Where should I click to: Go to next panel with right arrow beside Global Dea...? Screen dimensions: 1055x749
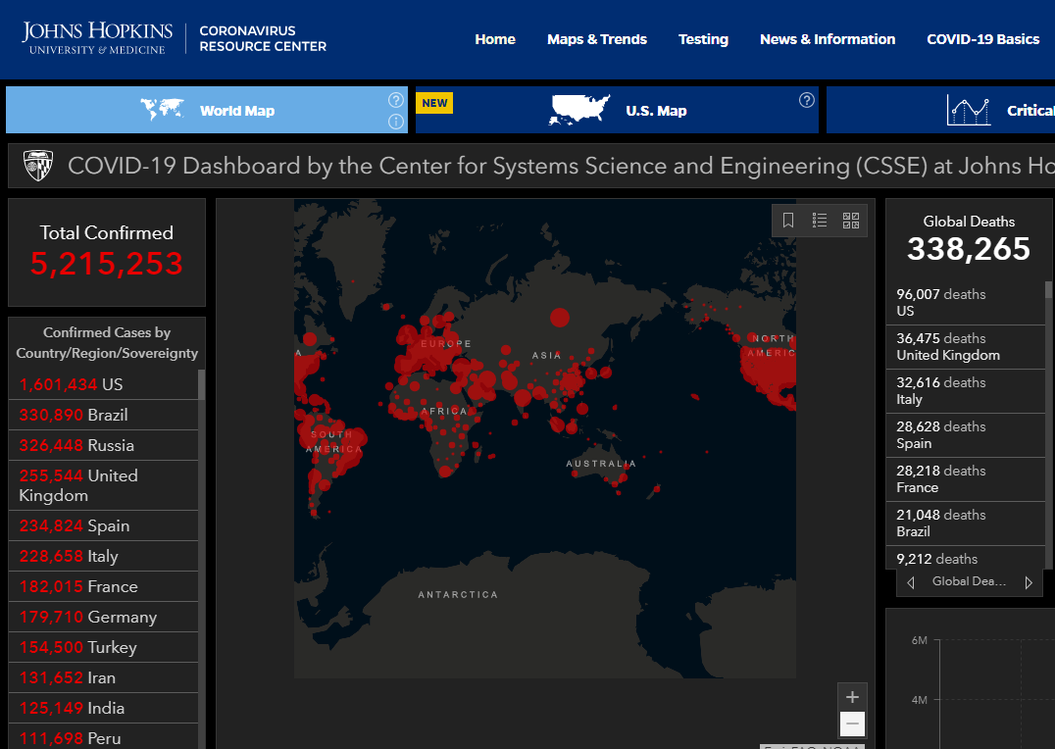[x=1029, y=582]
